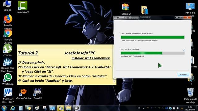Click the Microsoft .NET Framework title bar
This screenshot has width=198, height=111.
tap(144, 18)
